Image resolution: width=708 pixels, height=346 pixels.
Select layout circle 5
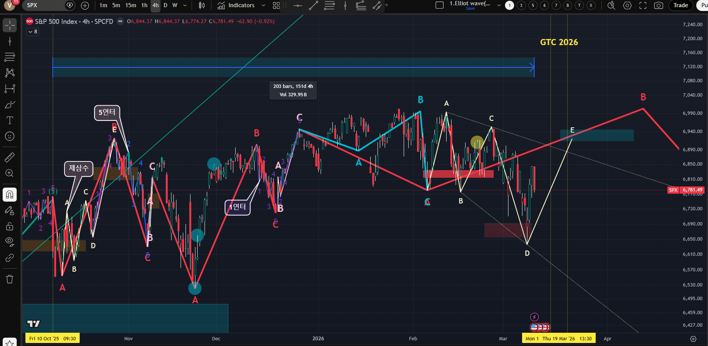(x=533, y=5)
